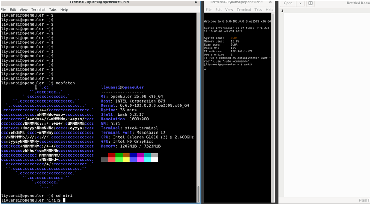Open Terminal menu in second terminal window

click(244, 10)
